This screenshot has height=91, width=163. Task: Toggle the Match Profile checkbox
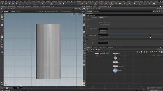pos(99,31)
